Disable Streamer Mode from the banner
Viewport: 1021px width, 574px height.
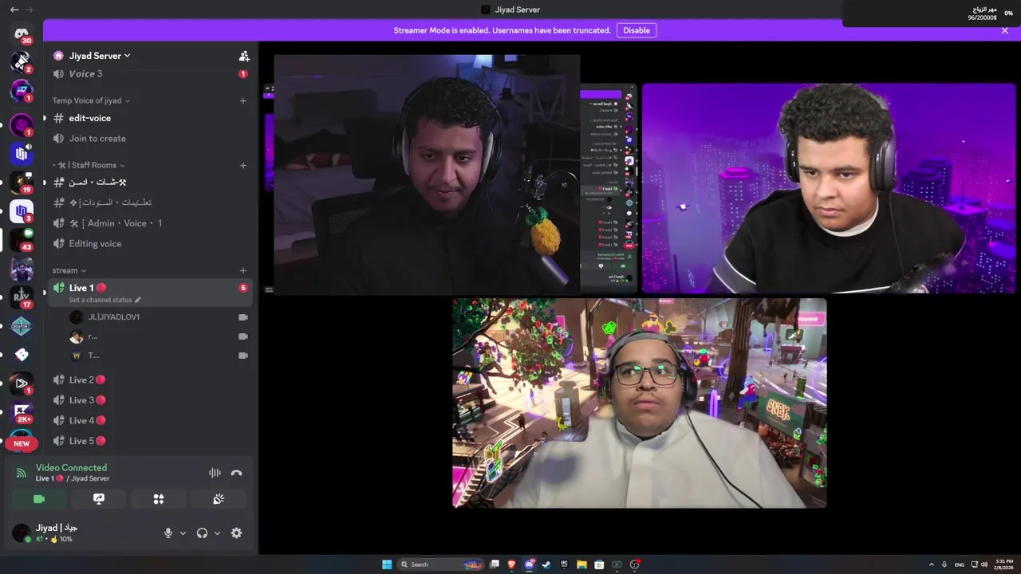637,30
